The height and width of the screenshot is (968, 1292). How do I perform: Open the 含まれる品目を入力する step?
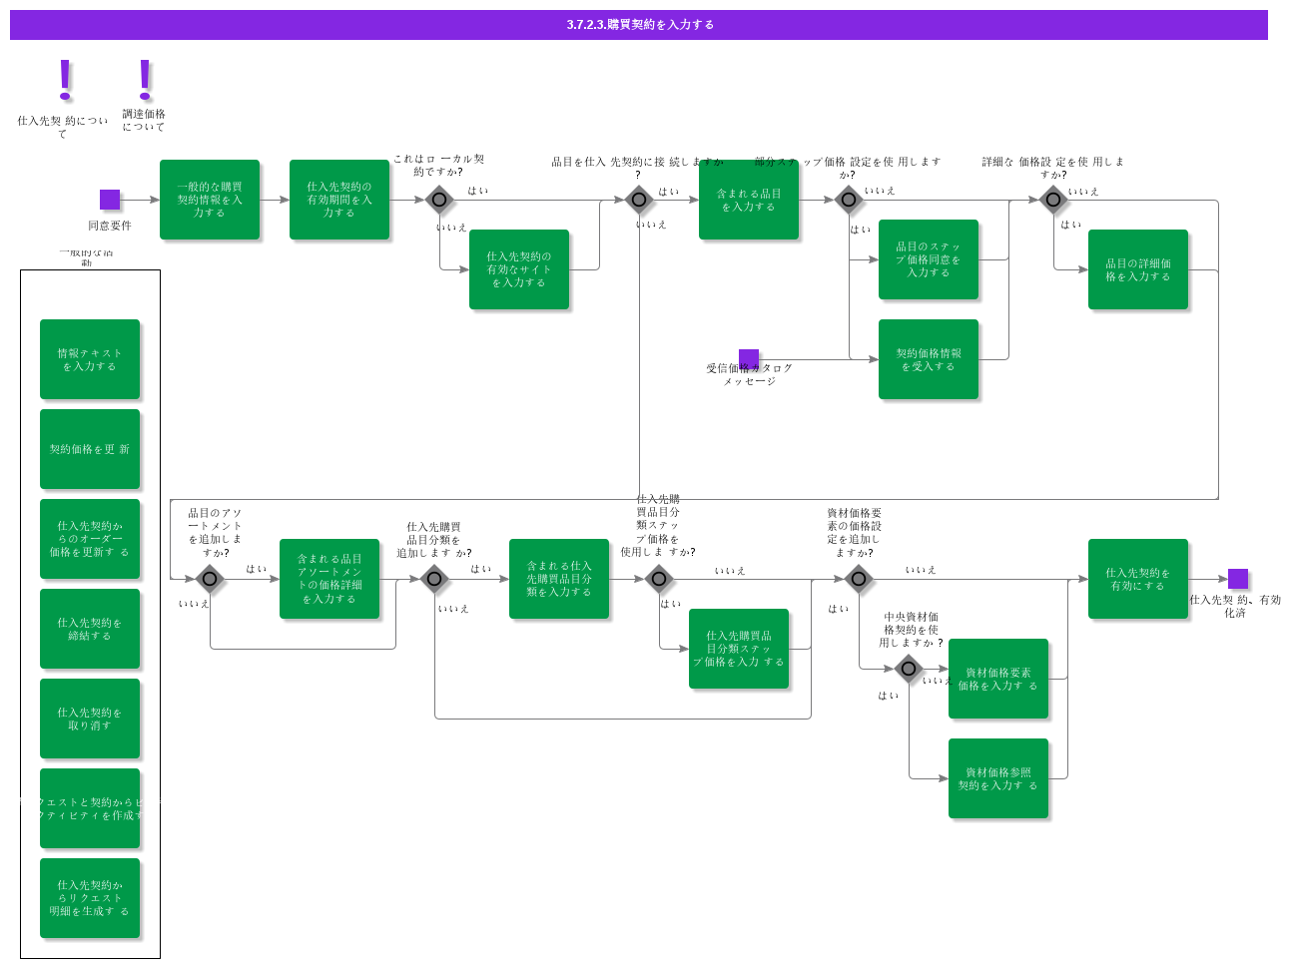pyautogui.click(x=749, y=200)
